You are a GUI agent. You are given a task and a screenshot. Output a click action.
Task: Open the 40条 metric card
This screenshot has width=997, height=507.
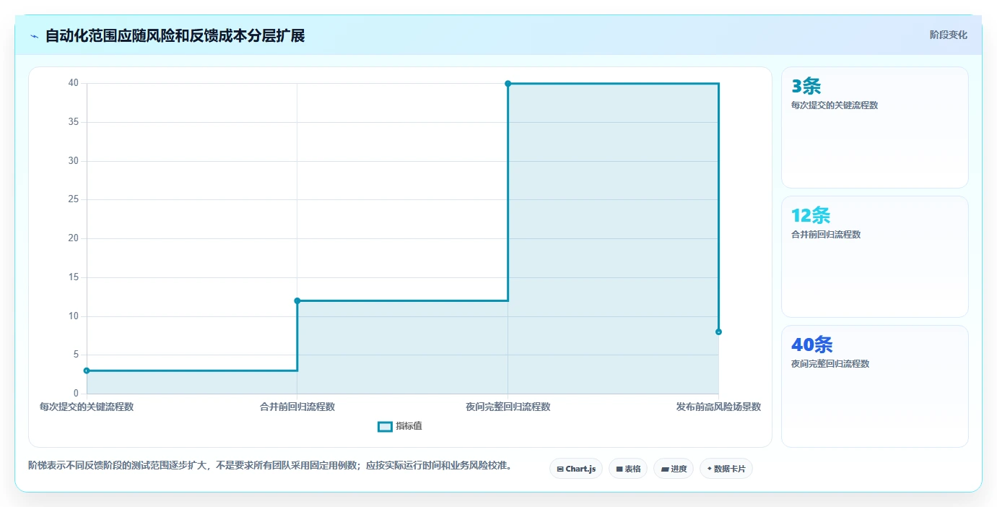coord(874,386)
